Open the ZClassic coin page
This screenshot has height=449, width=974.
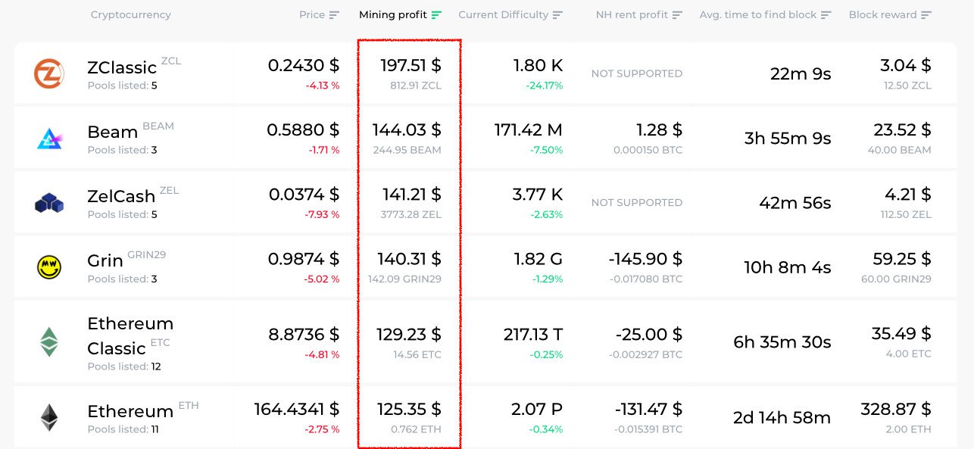pyautogui.click(x=122, y=67)
